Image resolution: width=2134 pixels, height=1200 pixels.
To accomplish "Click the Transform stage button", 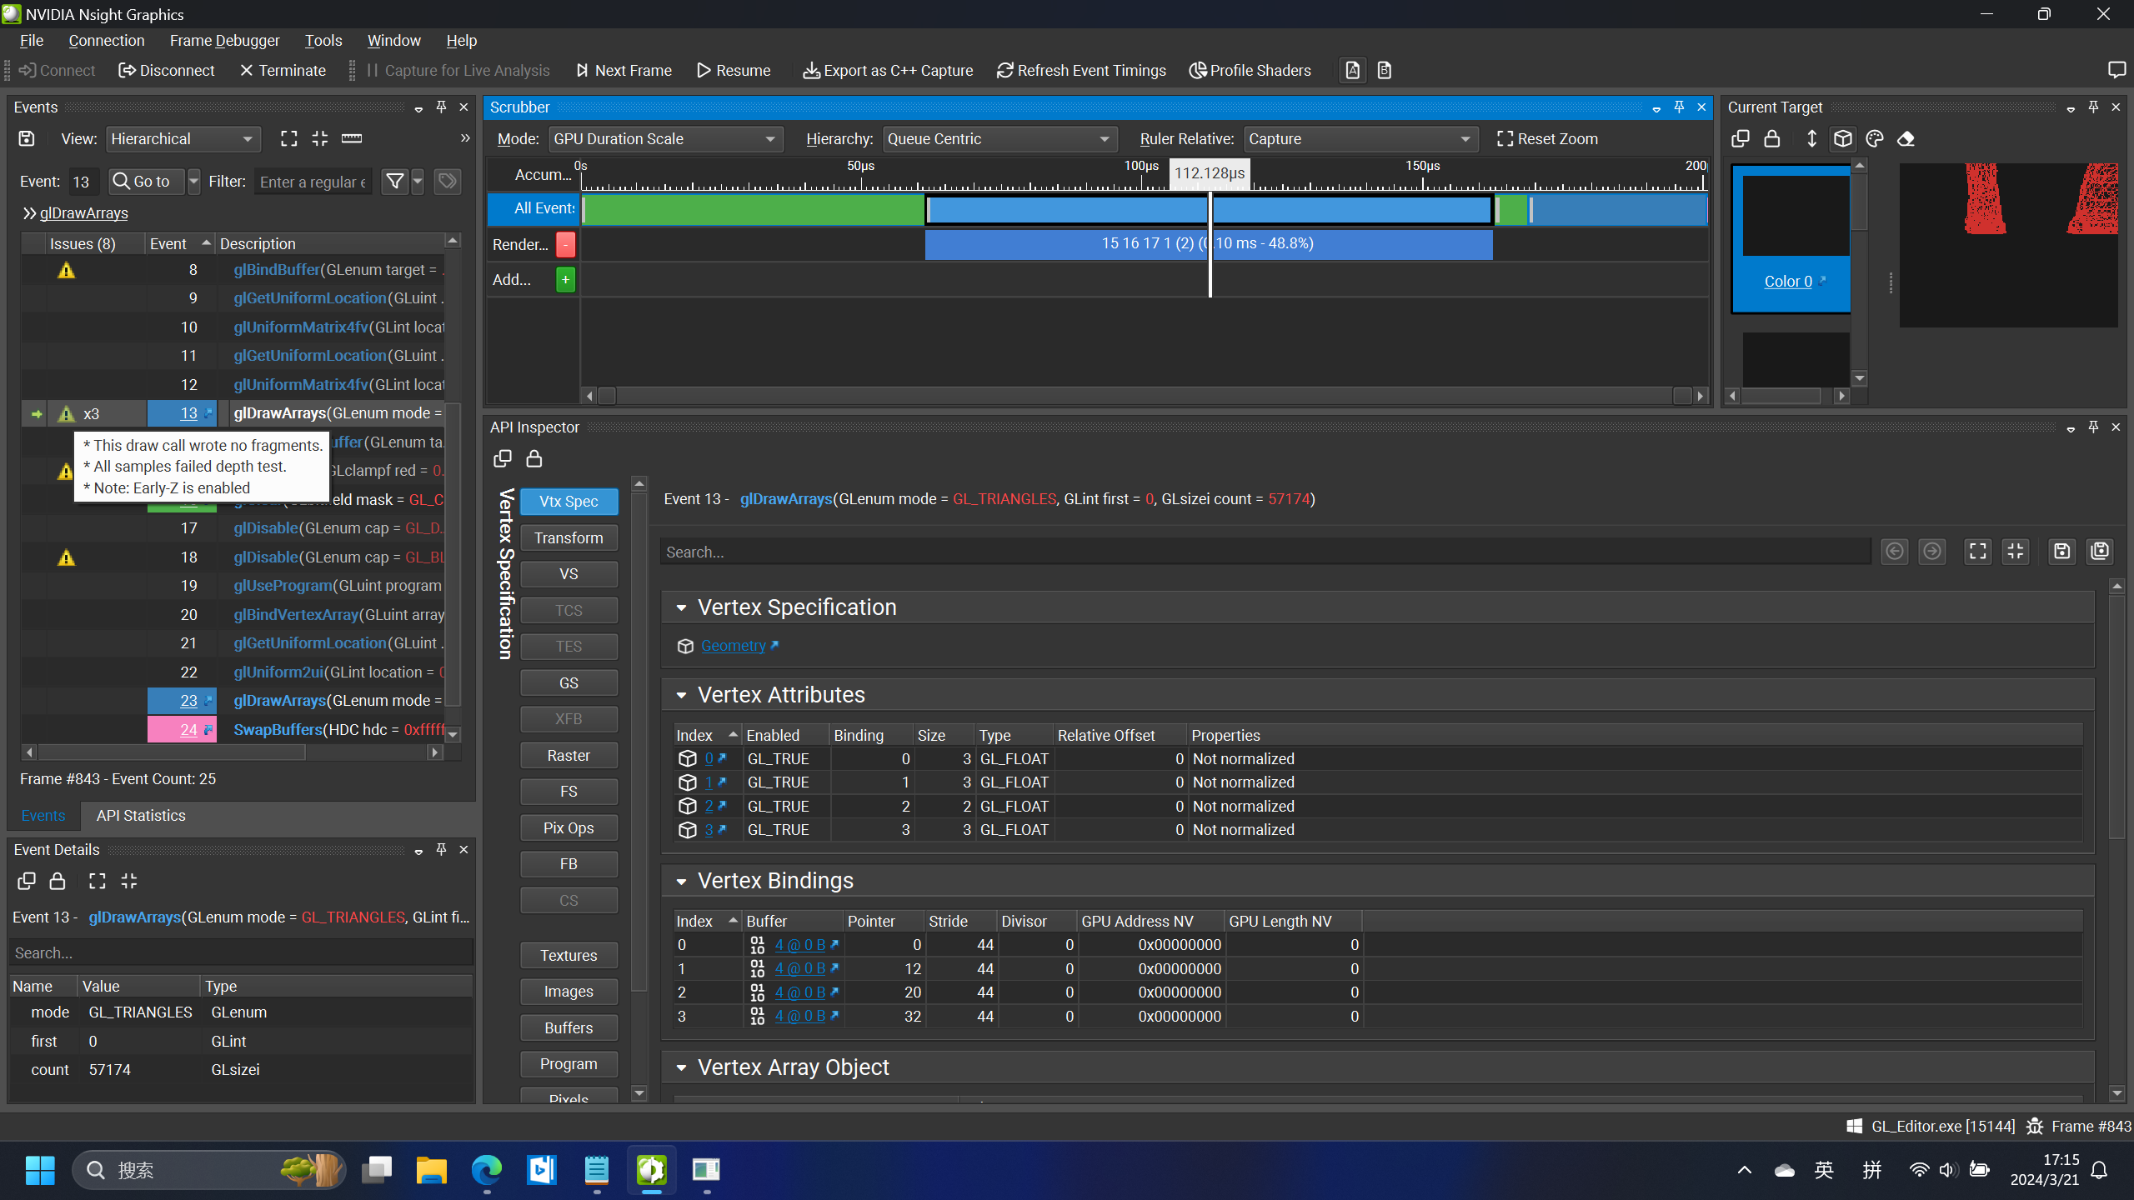I will pyautogui.click(x=569, y=538).
